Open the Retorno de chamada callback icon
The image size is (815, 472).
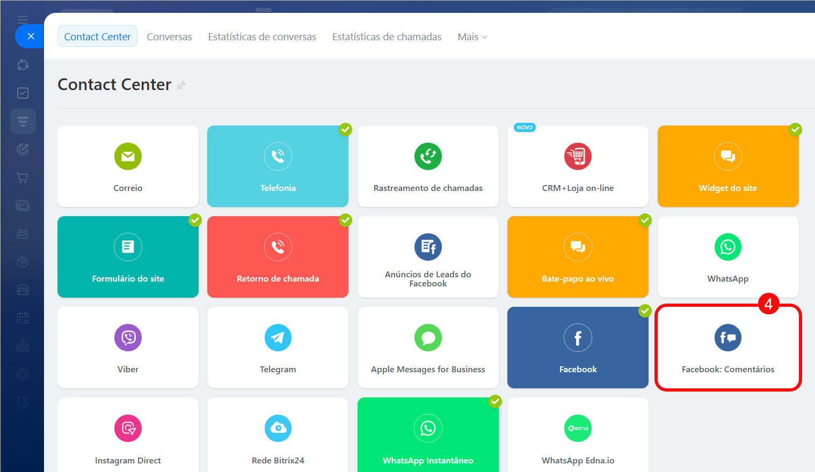tap(278, 247)
